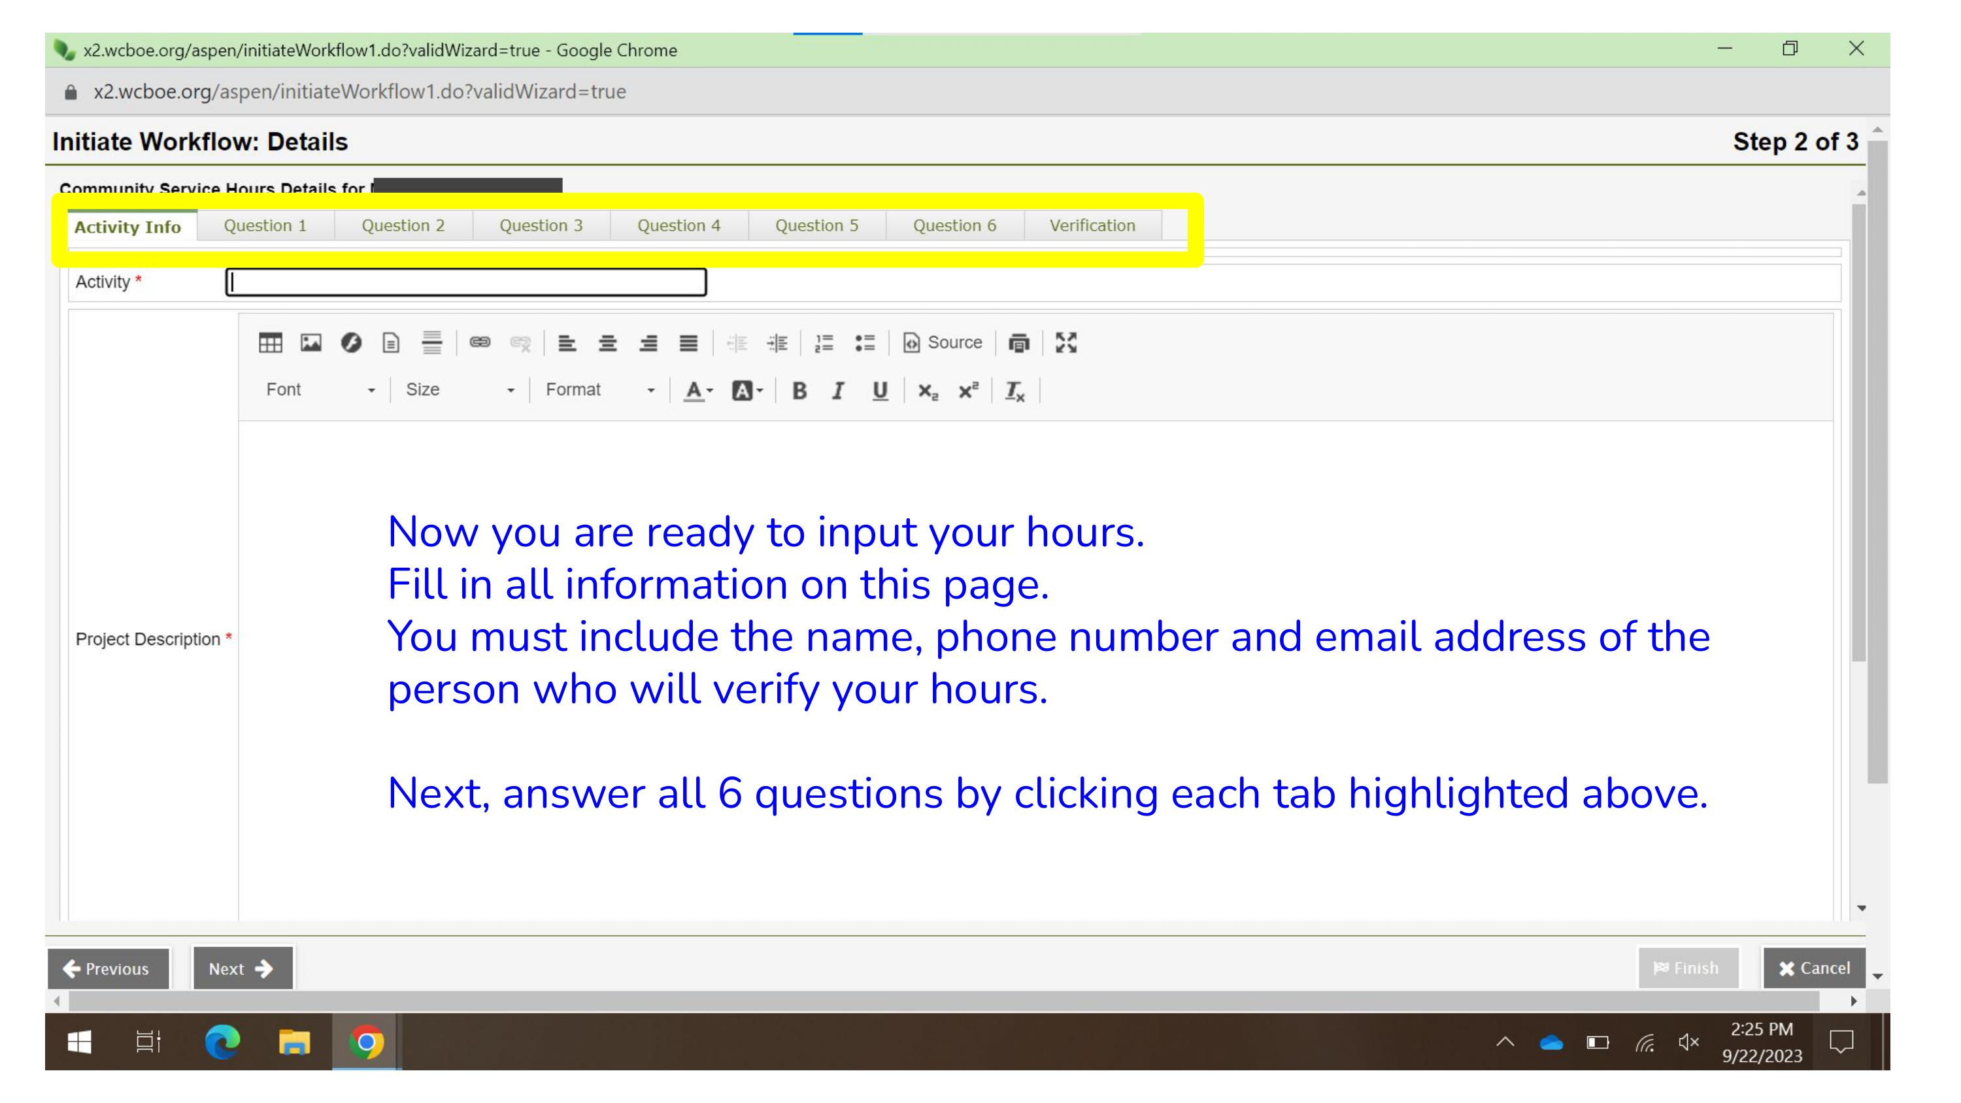Insert a bulleted list

tap(865, 343)
